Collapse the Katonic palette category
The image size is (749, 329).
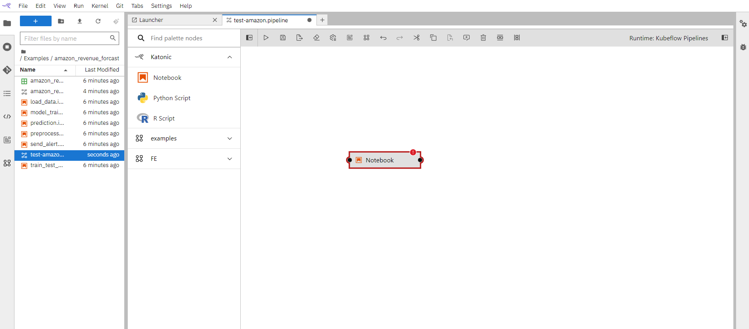[230, 57]
